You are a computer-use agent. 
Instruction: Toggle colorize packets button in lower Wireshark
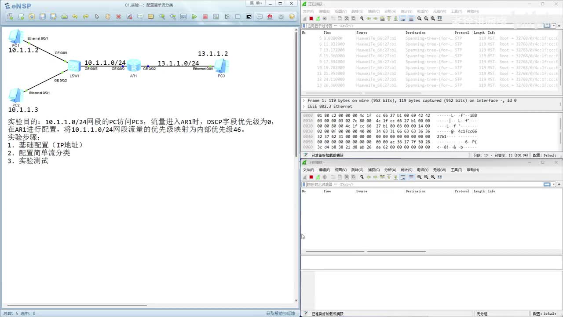pos(411,177)
